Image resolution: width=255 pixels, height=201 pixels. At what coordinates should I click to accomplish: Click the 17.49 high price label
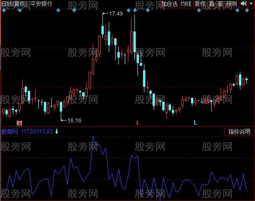point(116,14)
